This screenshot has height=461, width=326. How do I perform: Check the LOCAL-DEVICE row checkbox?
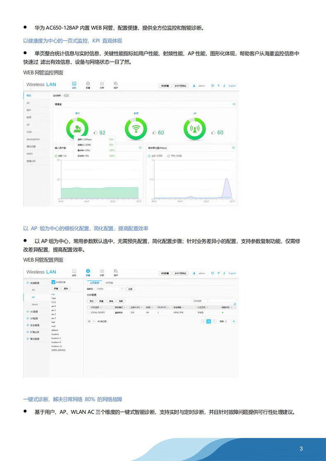point(88,313)
